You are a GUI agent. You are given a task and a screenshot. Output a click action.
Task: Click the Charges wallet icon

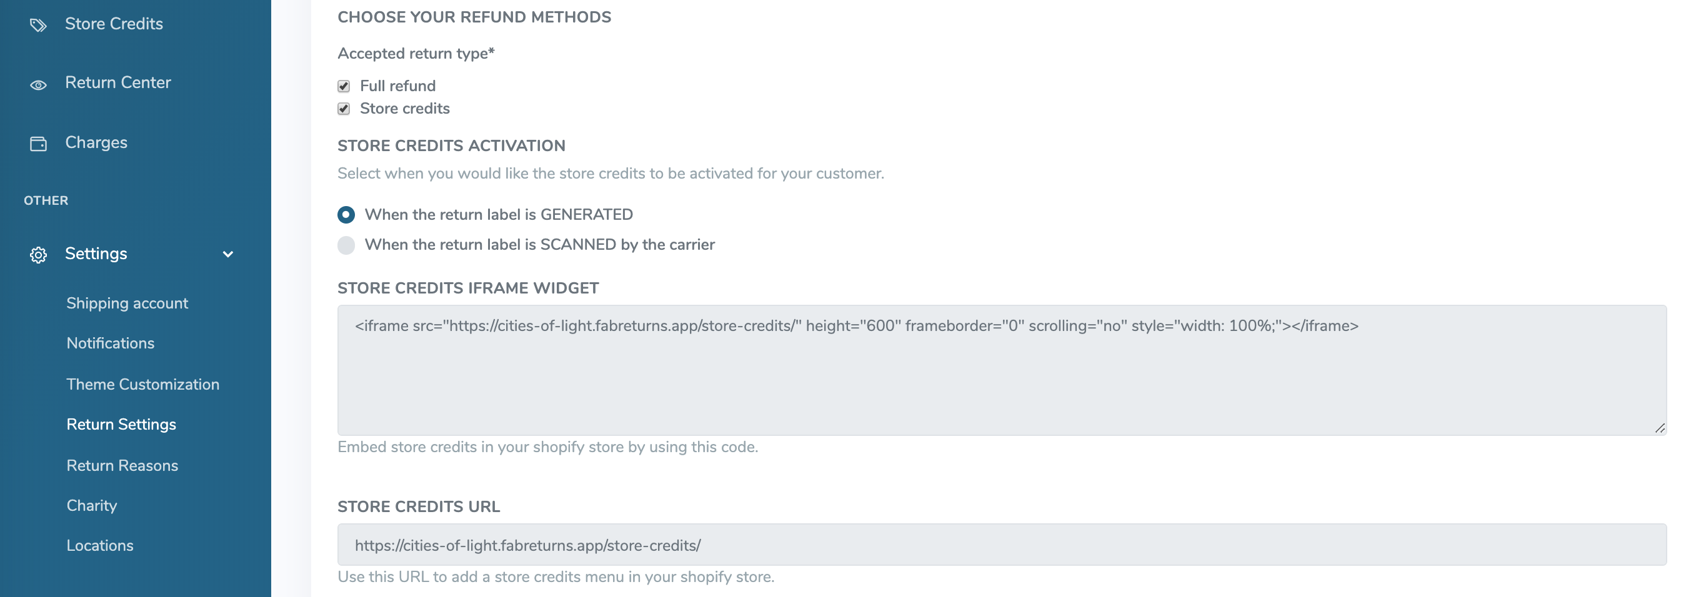(x=38, y=144)
